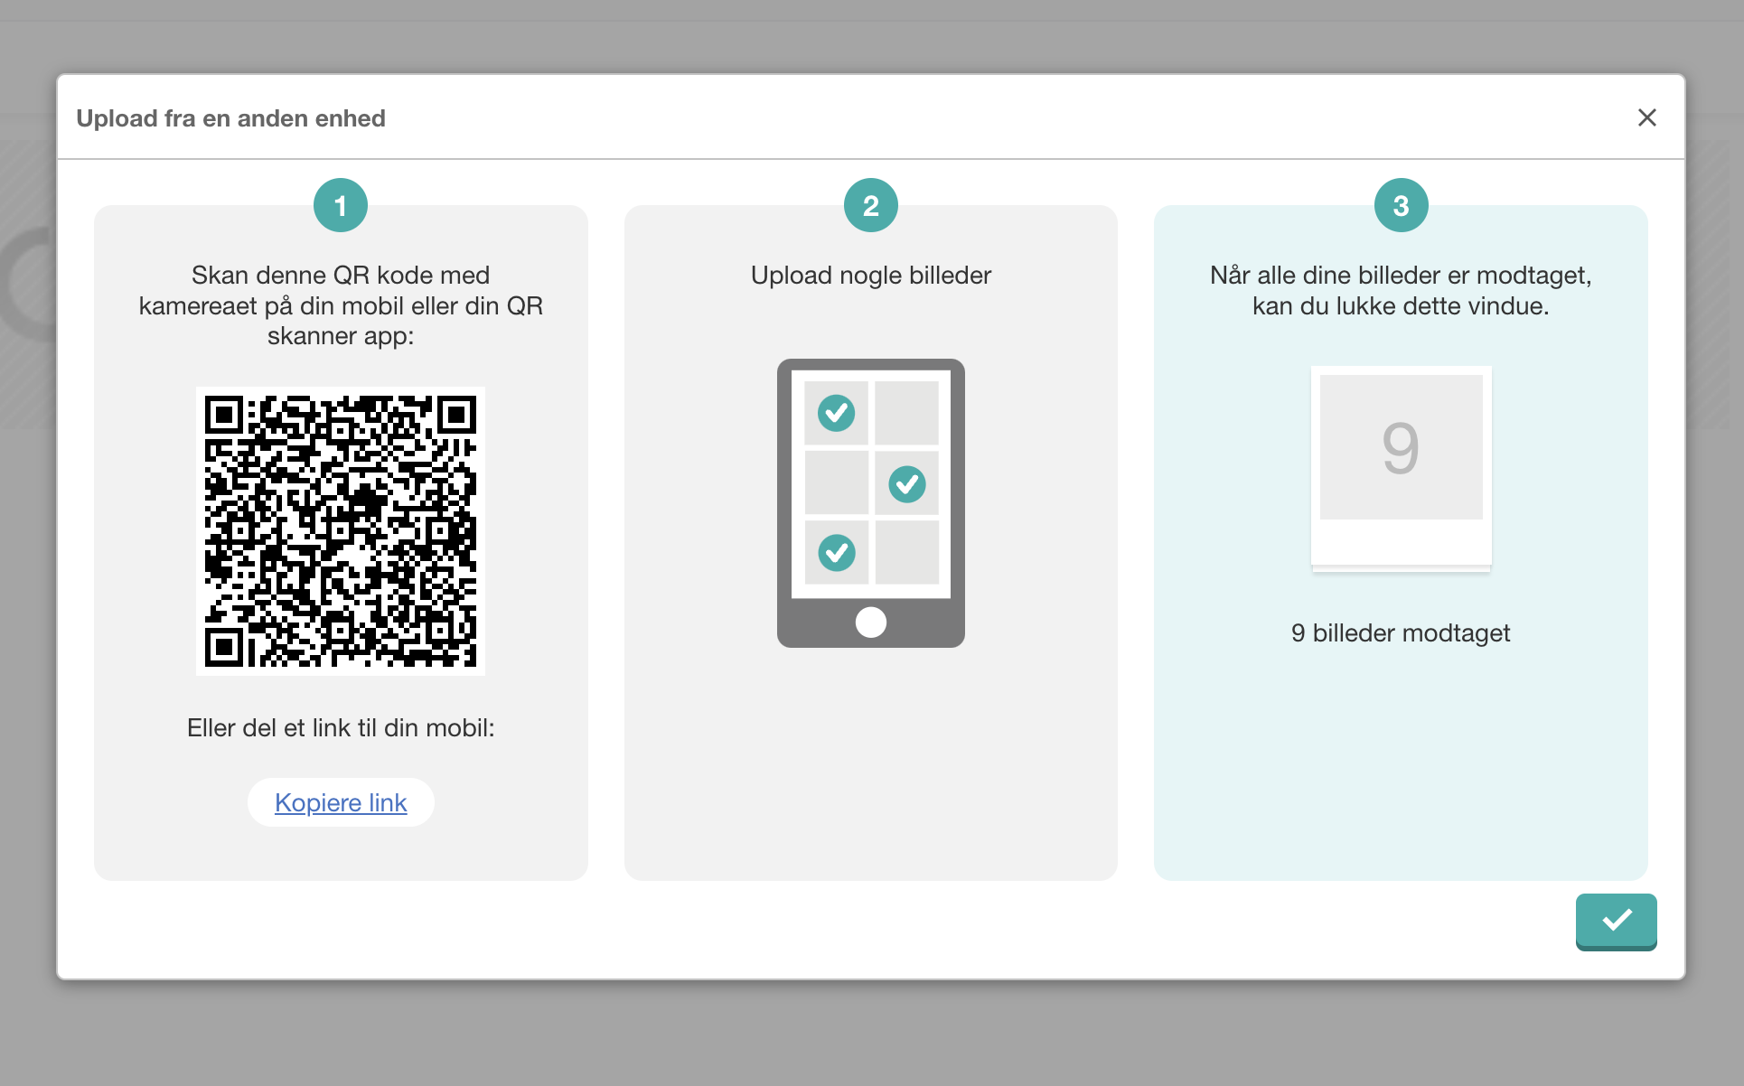Viewport: 1744px width, 1086px height.
Task: Click the '9 billeder modtaget' status text
Action: click(x=1401, y=632)
